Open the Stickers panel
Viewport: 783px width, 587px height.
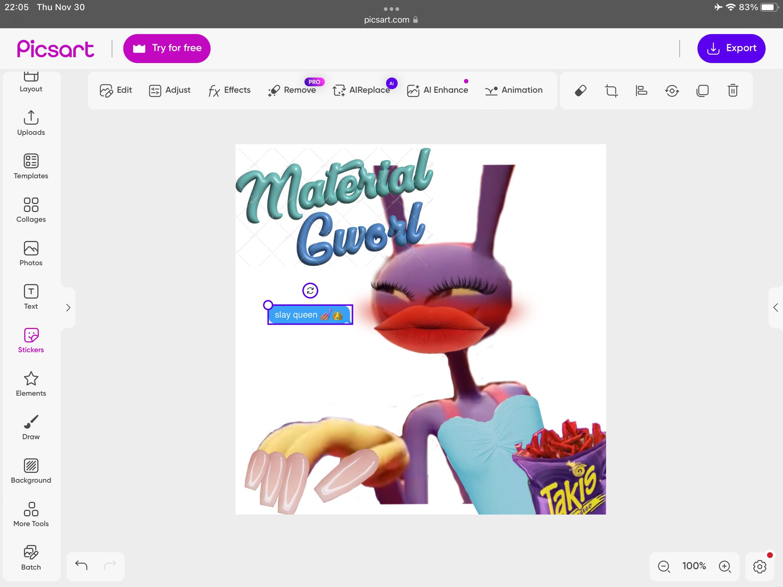coord(31,341)
